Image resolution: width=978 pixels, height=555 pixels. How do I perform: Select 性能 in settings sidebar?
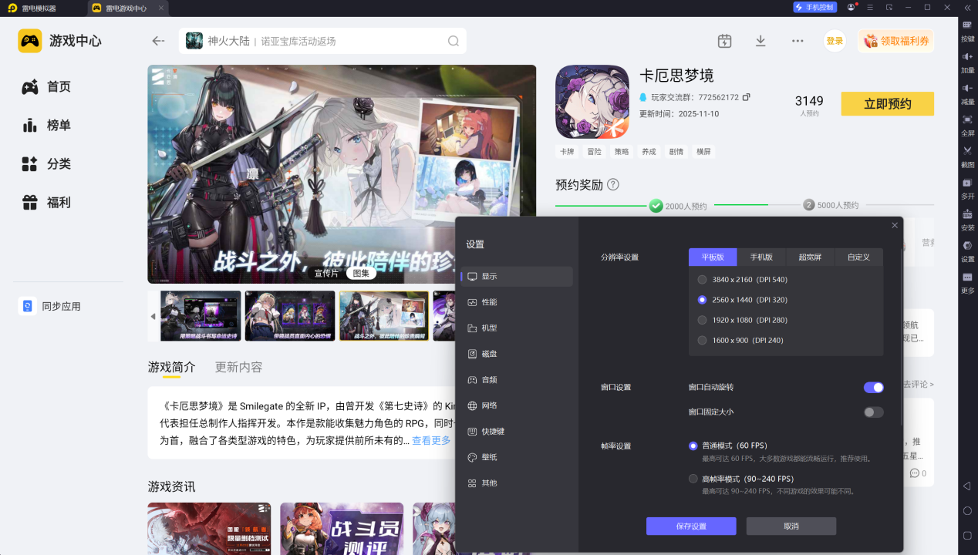pyautogui.click(x=517, y=302)
